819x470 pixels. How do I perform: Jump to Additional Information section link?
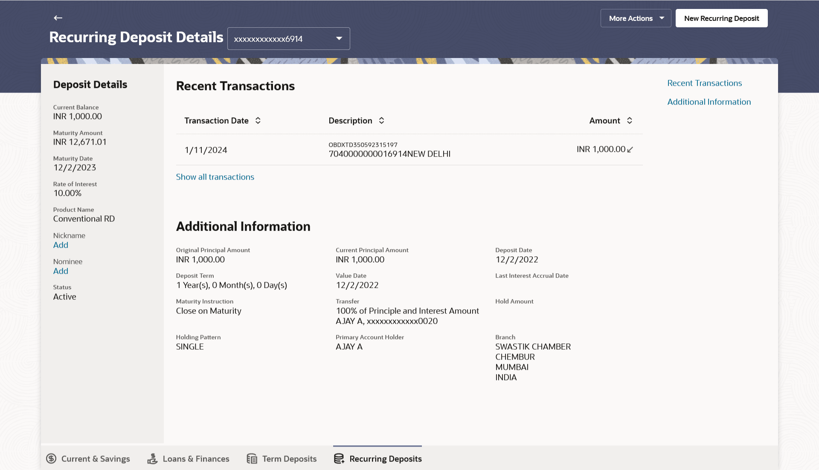pos(709,102)
